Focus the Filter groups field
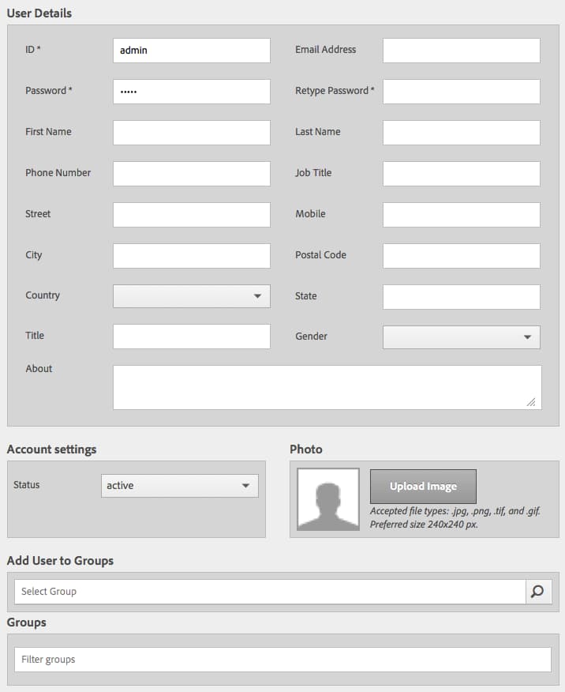 pyautogui.click(x=283, y=660)
